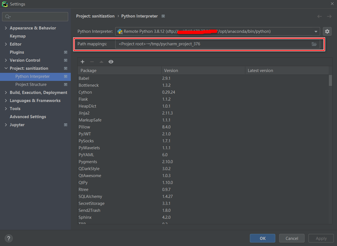Viewport: 337px width, 246px height.
Task: Expand Languages & Frameworks section
Action: 6,101
